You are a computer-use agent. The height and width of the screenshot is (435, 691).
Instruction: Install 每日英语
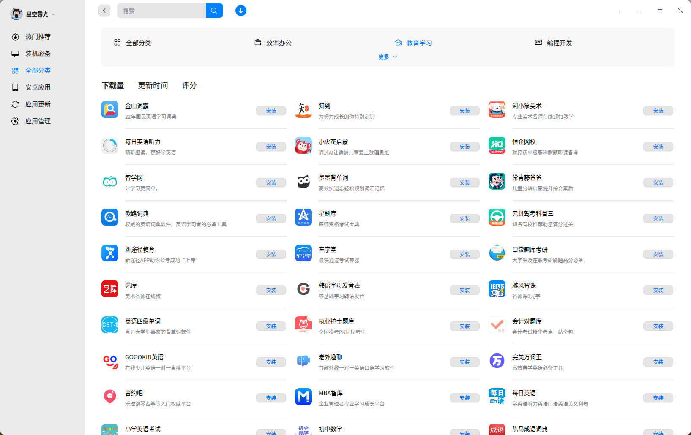[x=658, y=398]
